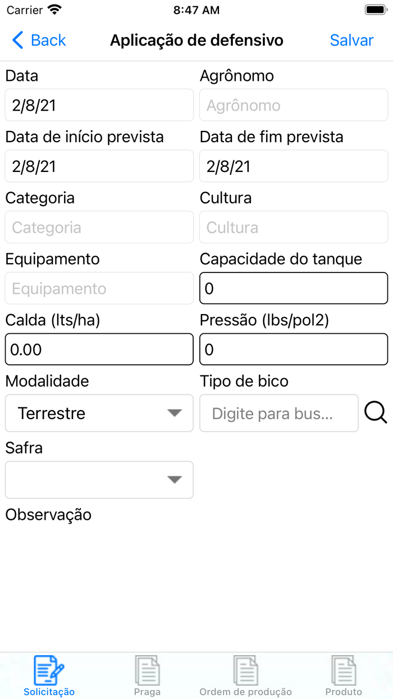
Task: Open the Solicitação tab icon
Action: (x=48, y=669)
